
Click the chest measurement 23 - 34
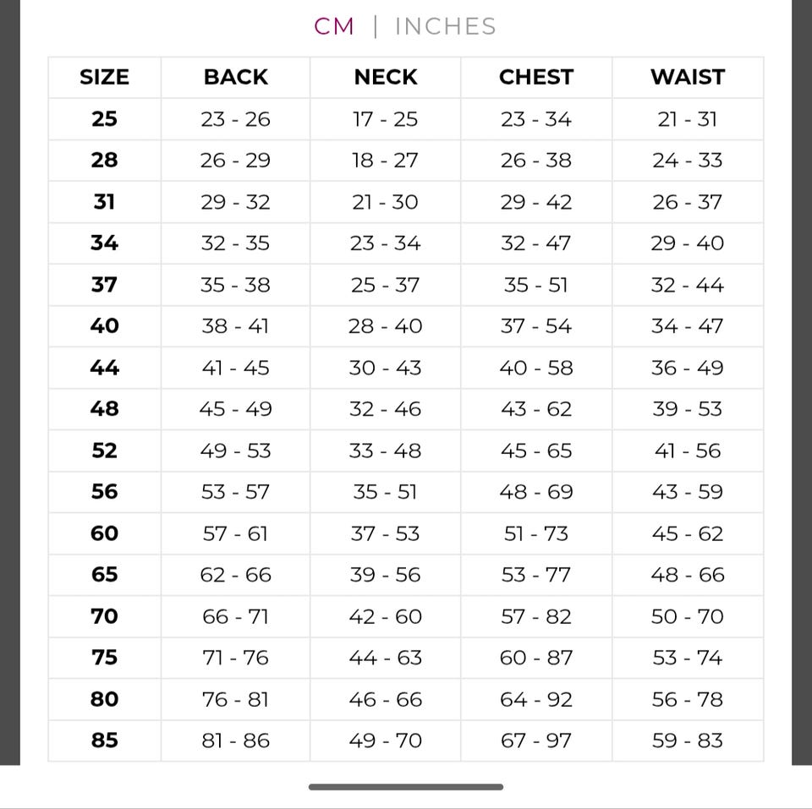point(535,119)
